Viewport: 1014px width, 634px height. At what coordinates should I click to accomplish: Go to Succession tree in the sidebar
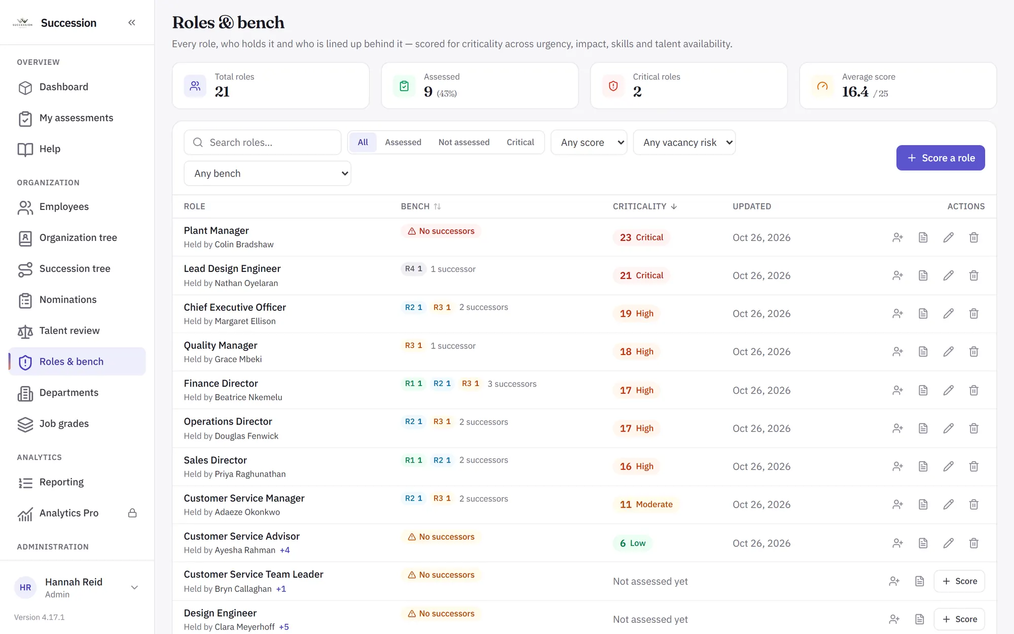click(77, 269)
